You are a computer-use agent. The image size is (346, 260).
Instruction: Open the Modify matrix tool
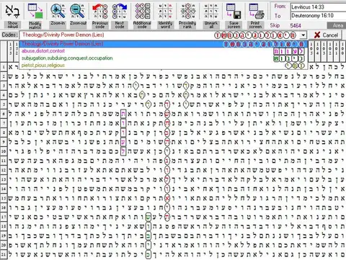tap(35, 12)
